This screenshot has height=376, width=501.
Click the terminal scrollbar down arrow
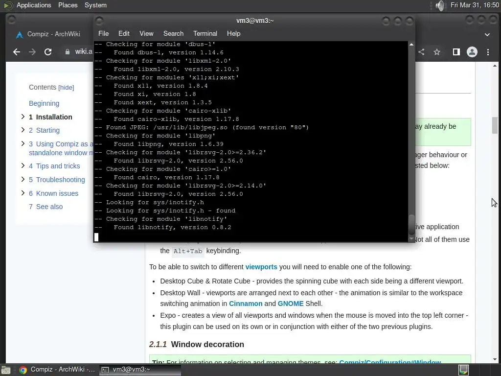(x=411, y=239)
